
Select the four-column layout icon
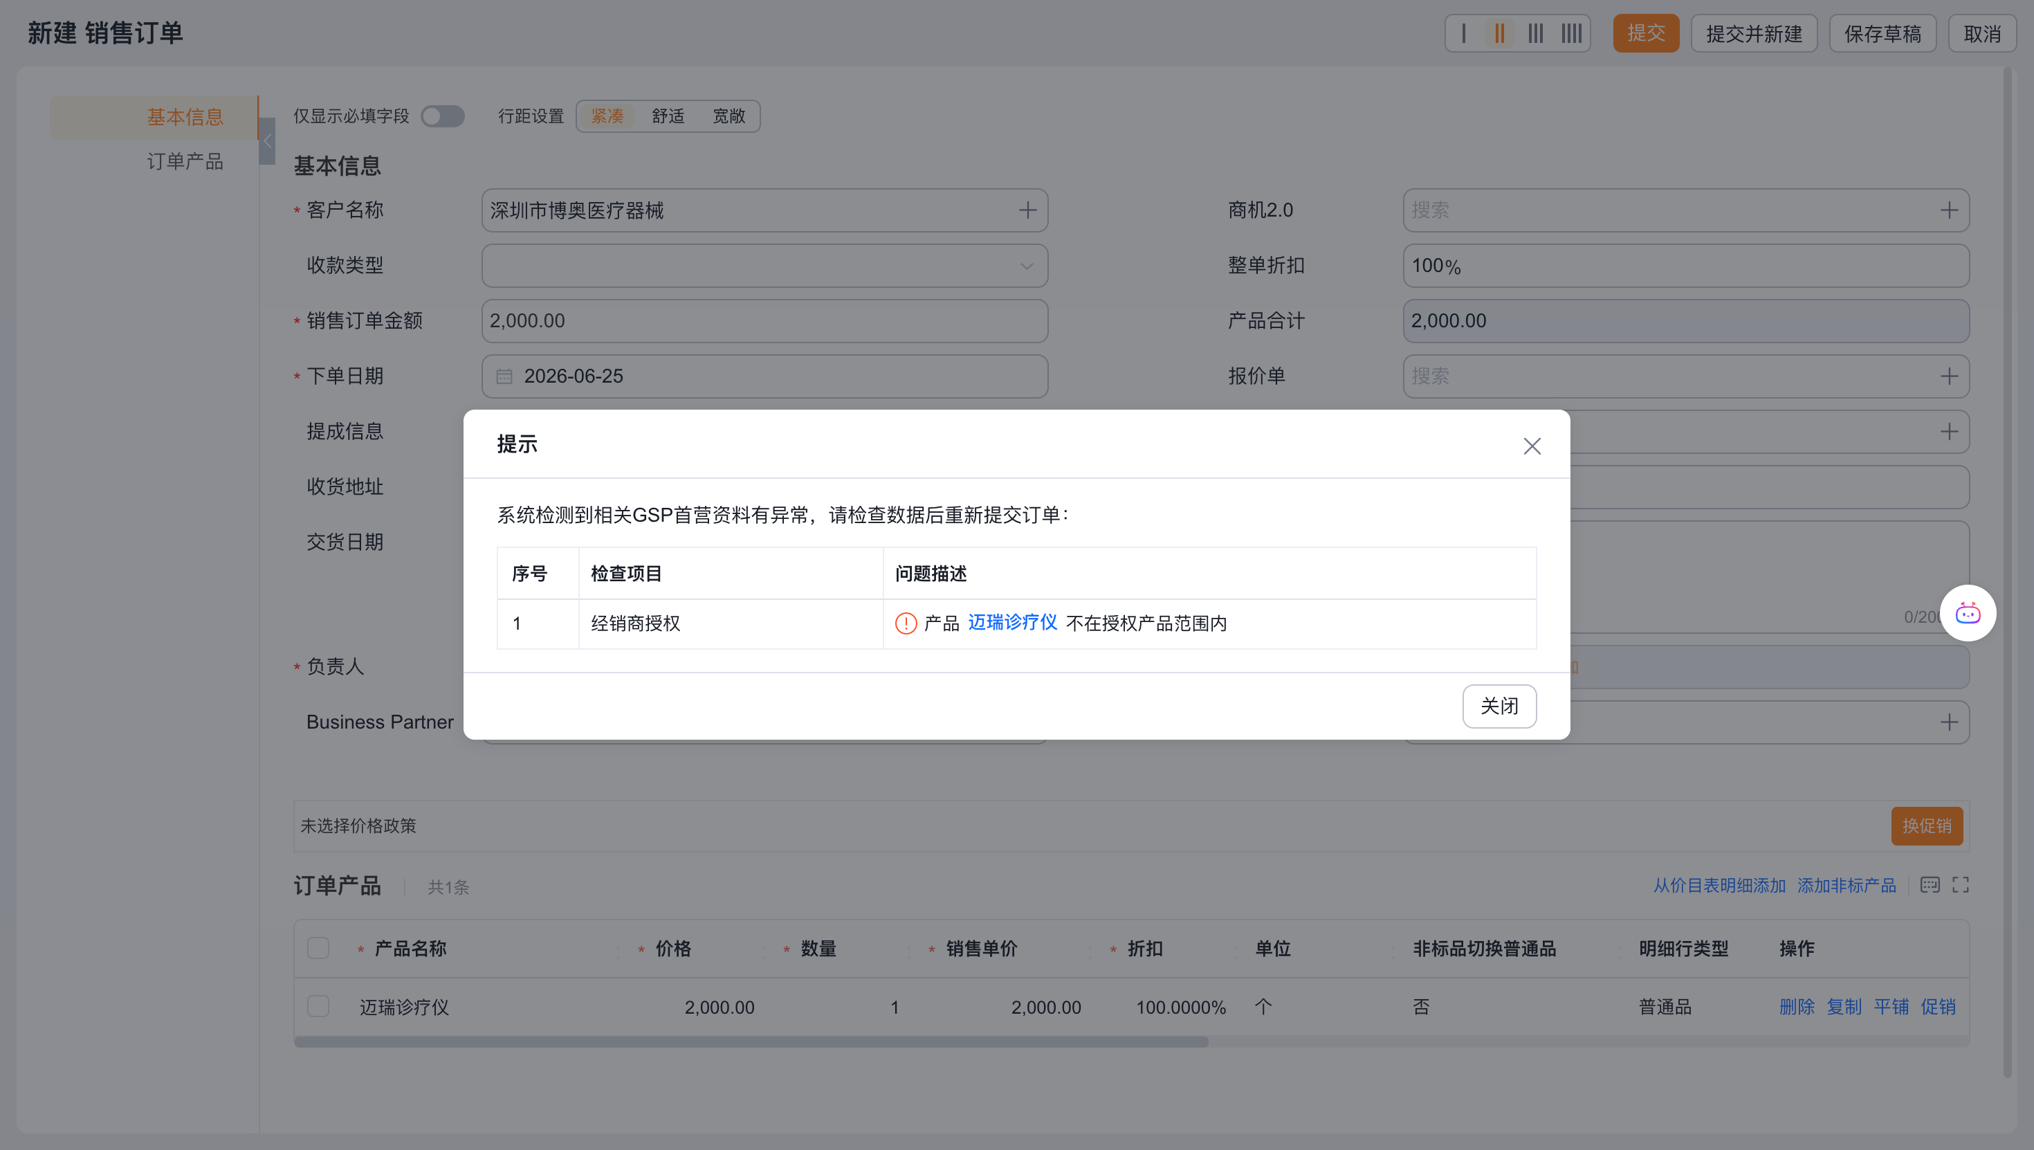click(x=1571, y=34)
